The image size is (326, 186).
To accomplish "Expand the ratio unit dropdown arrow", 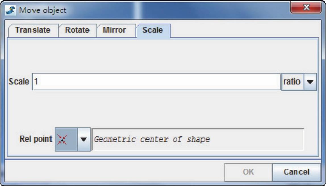I will point(310,82).
